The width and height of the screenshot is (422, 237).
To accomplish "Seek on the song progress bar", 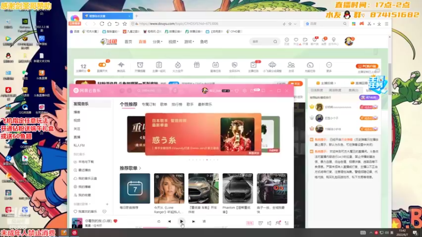I will point(183,228).
